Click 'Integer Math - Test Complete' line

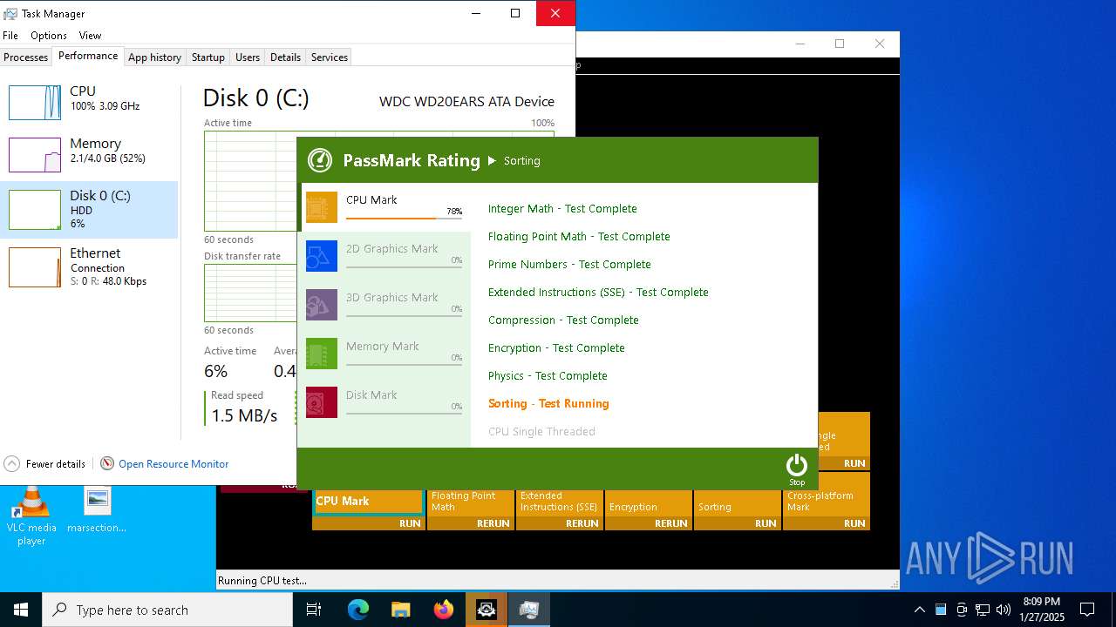(x=562, y=208)
